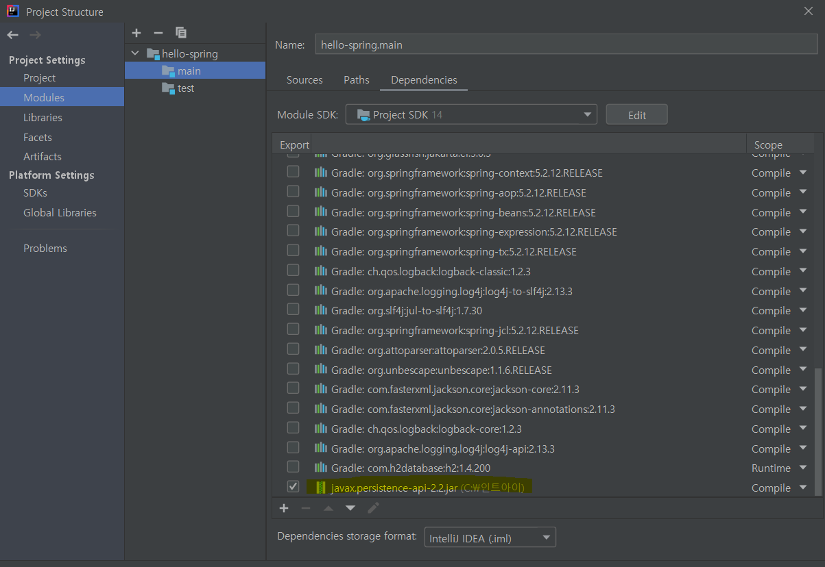
Task: Select the test module in tree
Action: tap(195, 88)
